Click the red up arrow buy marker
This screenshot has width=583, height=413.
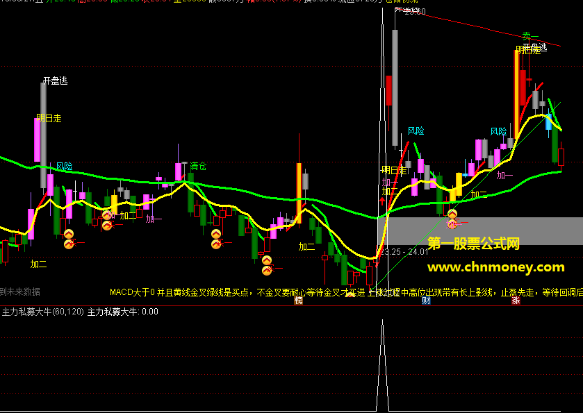coord(382,201)
